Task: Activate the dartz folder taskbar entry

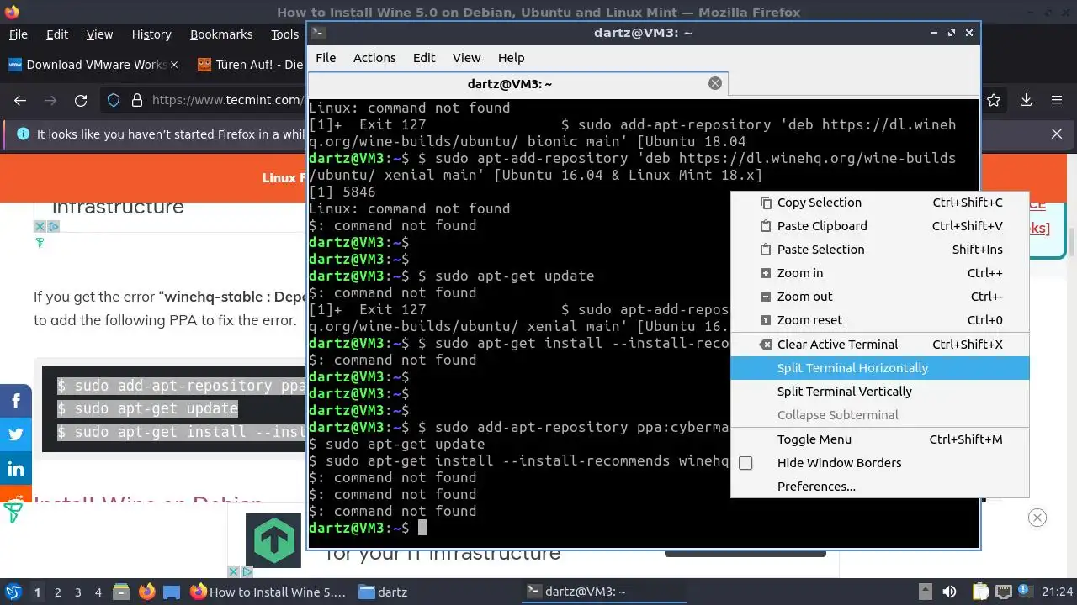Action: point(383,592)
